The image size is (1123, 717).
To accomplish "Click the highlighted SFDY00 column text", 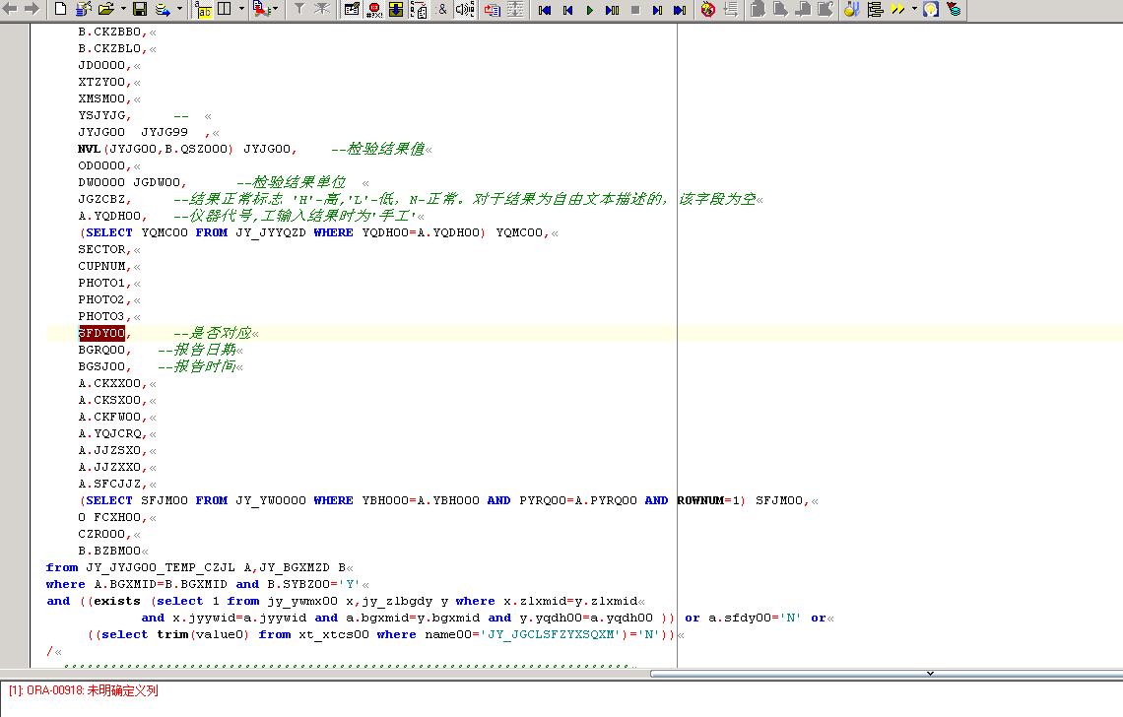I will coord(102,333).
